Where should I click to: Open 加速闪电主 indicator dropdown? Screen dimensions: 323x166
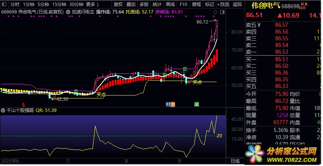[68, 12]
